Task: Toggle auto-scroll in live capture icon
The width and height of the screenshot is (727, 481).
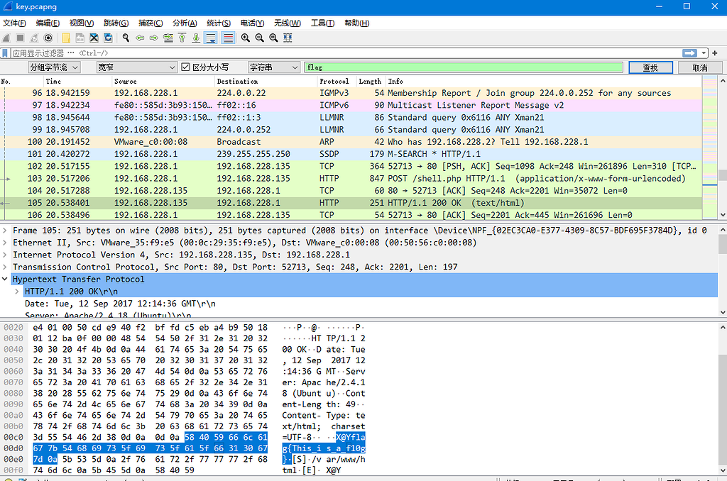Action: 211,38
